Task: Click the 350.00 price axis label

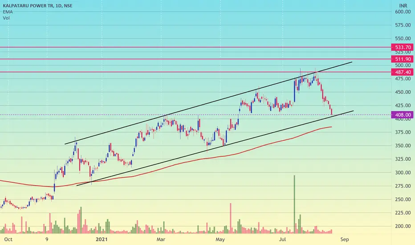Action: [403, 146]
